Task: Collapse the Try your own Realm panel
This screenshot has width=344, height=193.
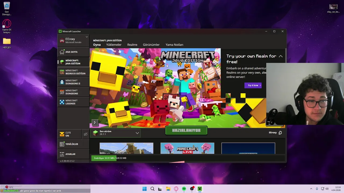Action: click(x=281, y=56)
